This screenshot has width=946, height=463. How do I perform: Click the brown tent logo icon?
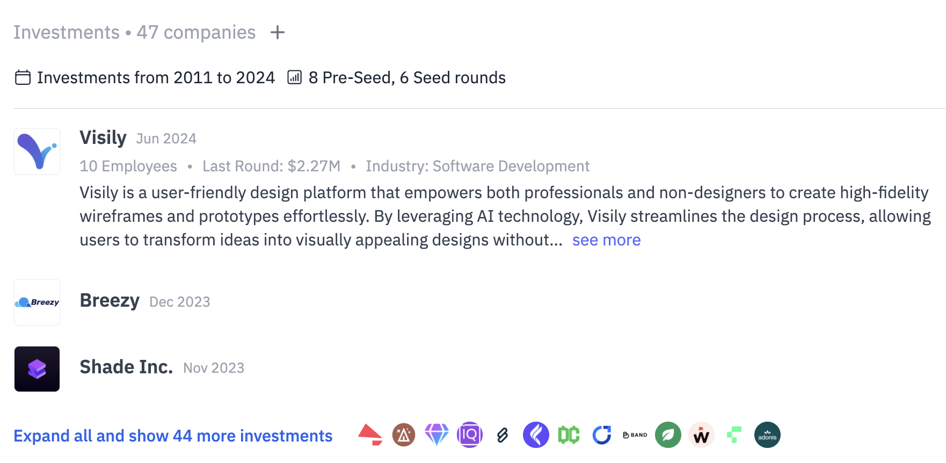(404, 435)
